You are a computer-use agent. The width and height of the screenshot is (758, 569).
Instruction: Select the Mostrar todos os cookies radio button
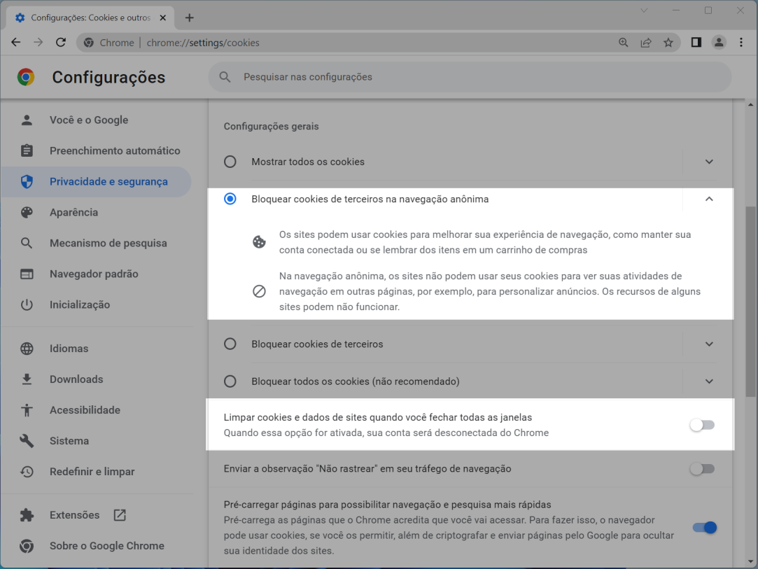pyautogui.click(x=230, y=162)
